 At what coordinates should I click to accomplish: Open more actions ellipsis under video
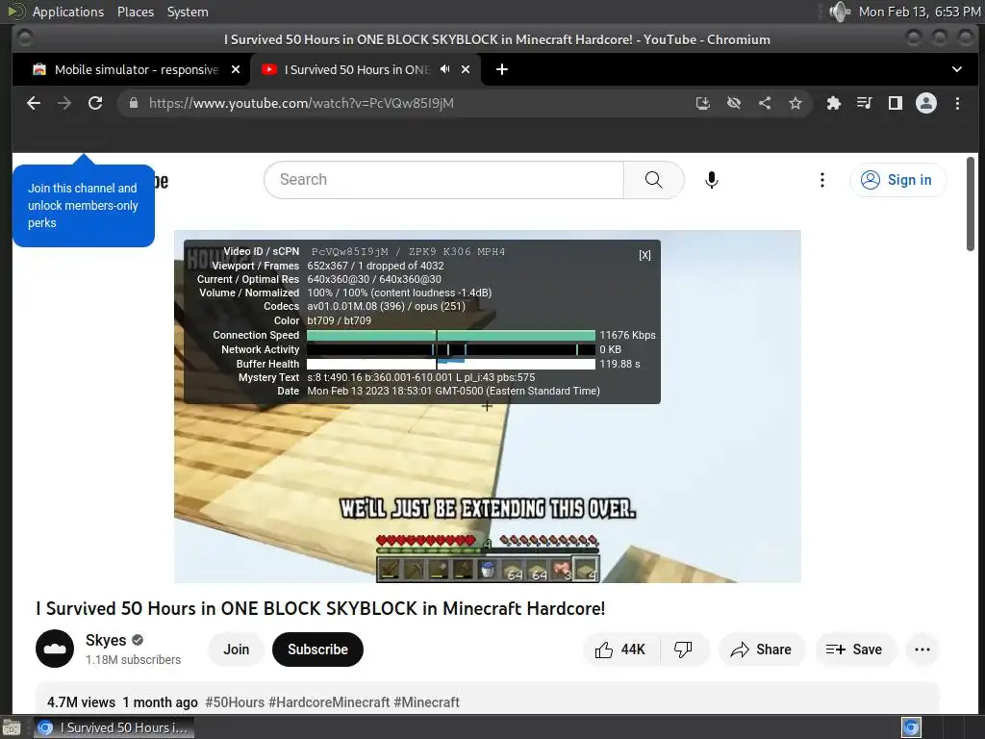click(x=922, y=650)
